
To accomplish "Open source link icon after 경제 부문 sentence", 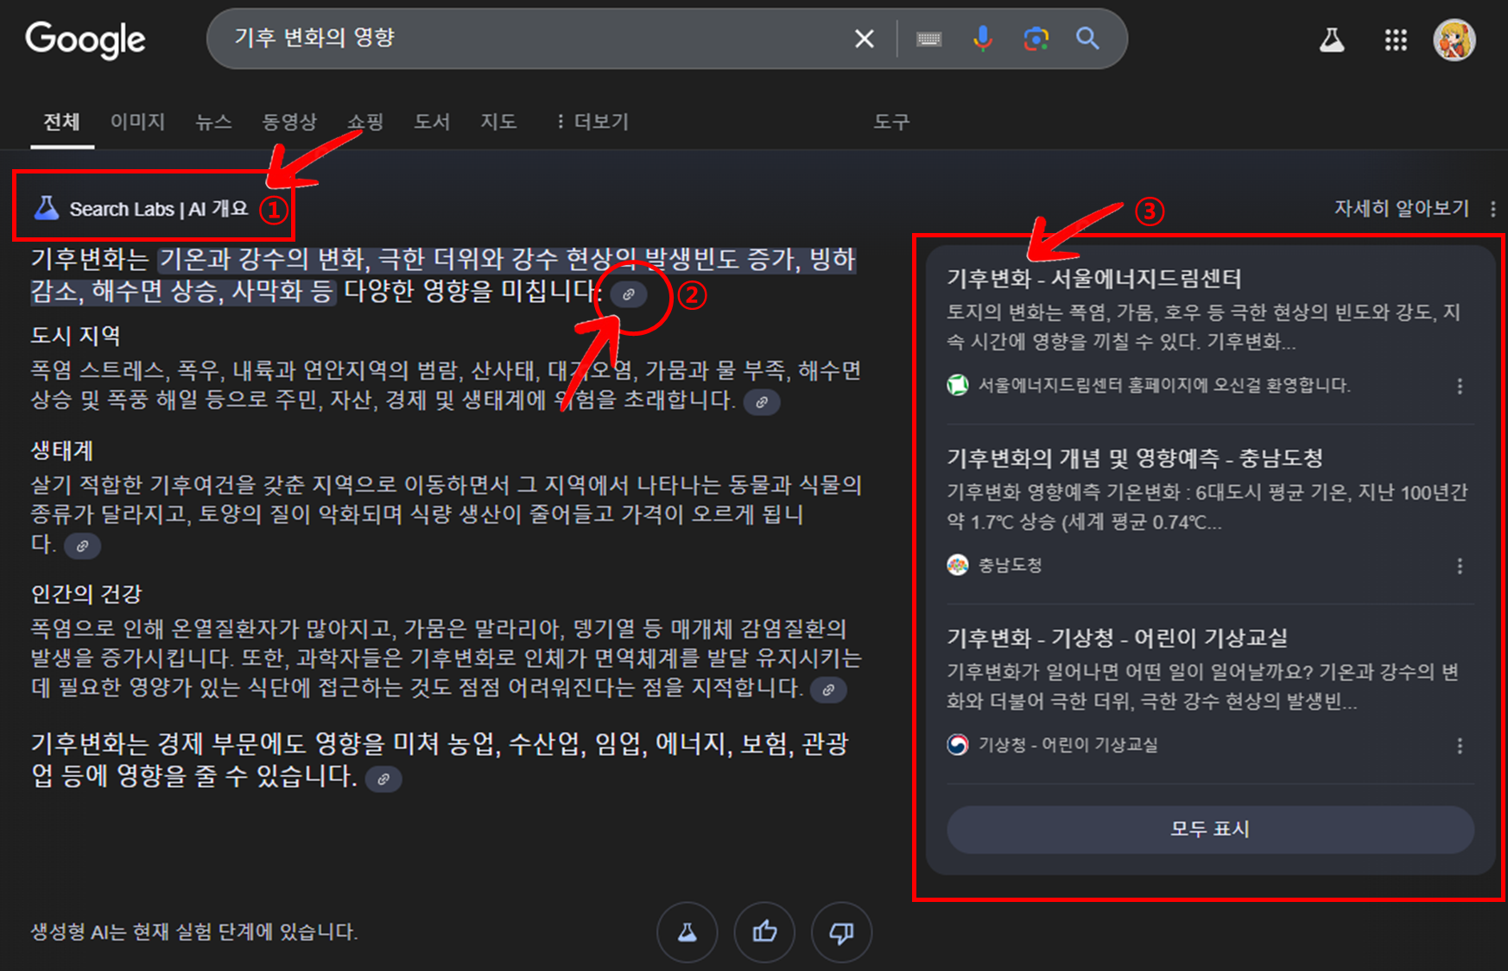I will click(383, 779).
